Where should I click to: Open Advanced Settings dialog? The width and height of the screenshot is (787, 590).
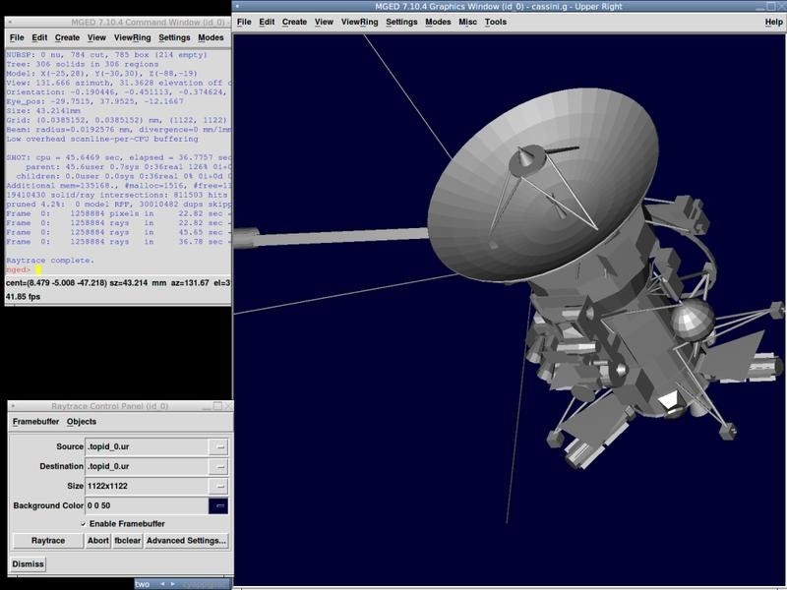click(187, 541)
